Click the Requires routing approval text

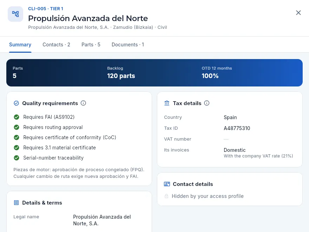pyautogui.click(x=53, y=127)
